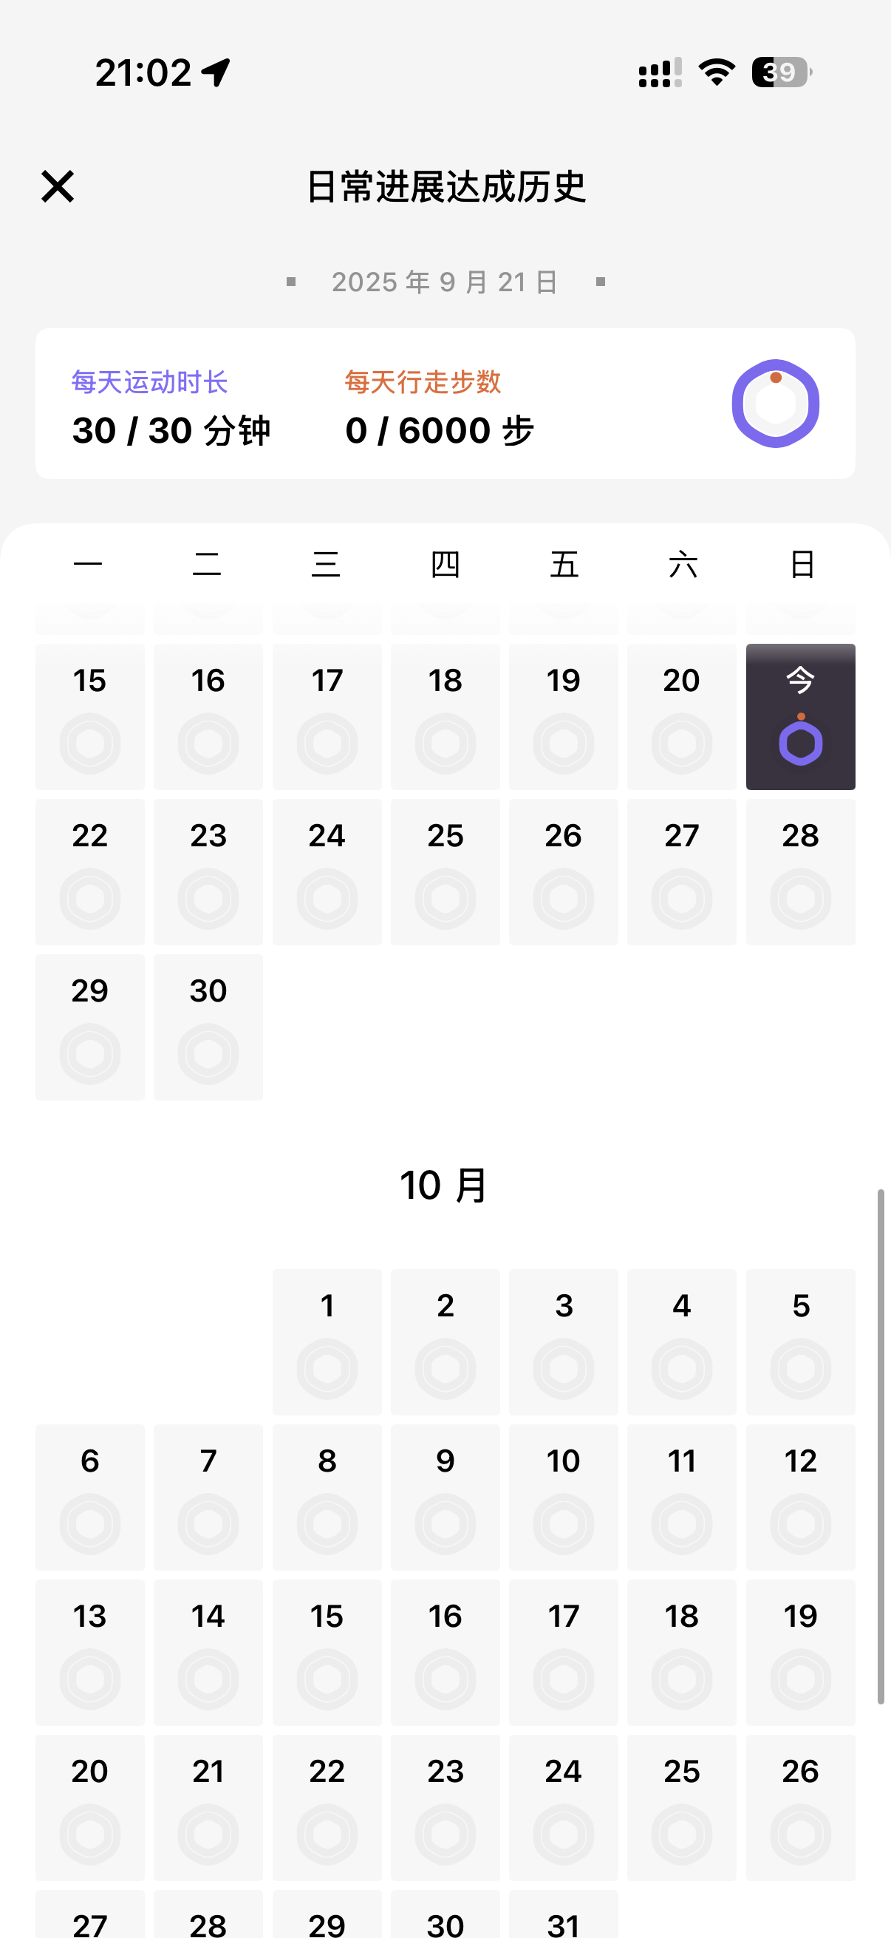Go to next day with right dot
Screen dimensions: 891x1938
(x=600, y=282)
